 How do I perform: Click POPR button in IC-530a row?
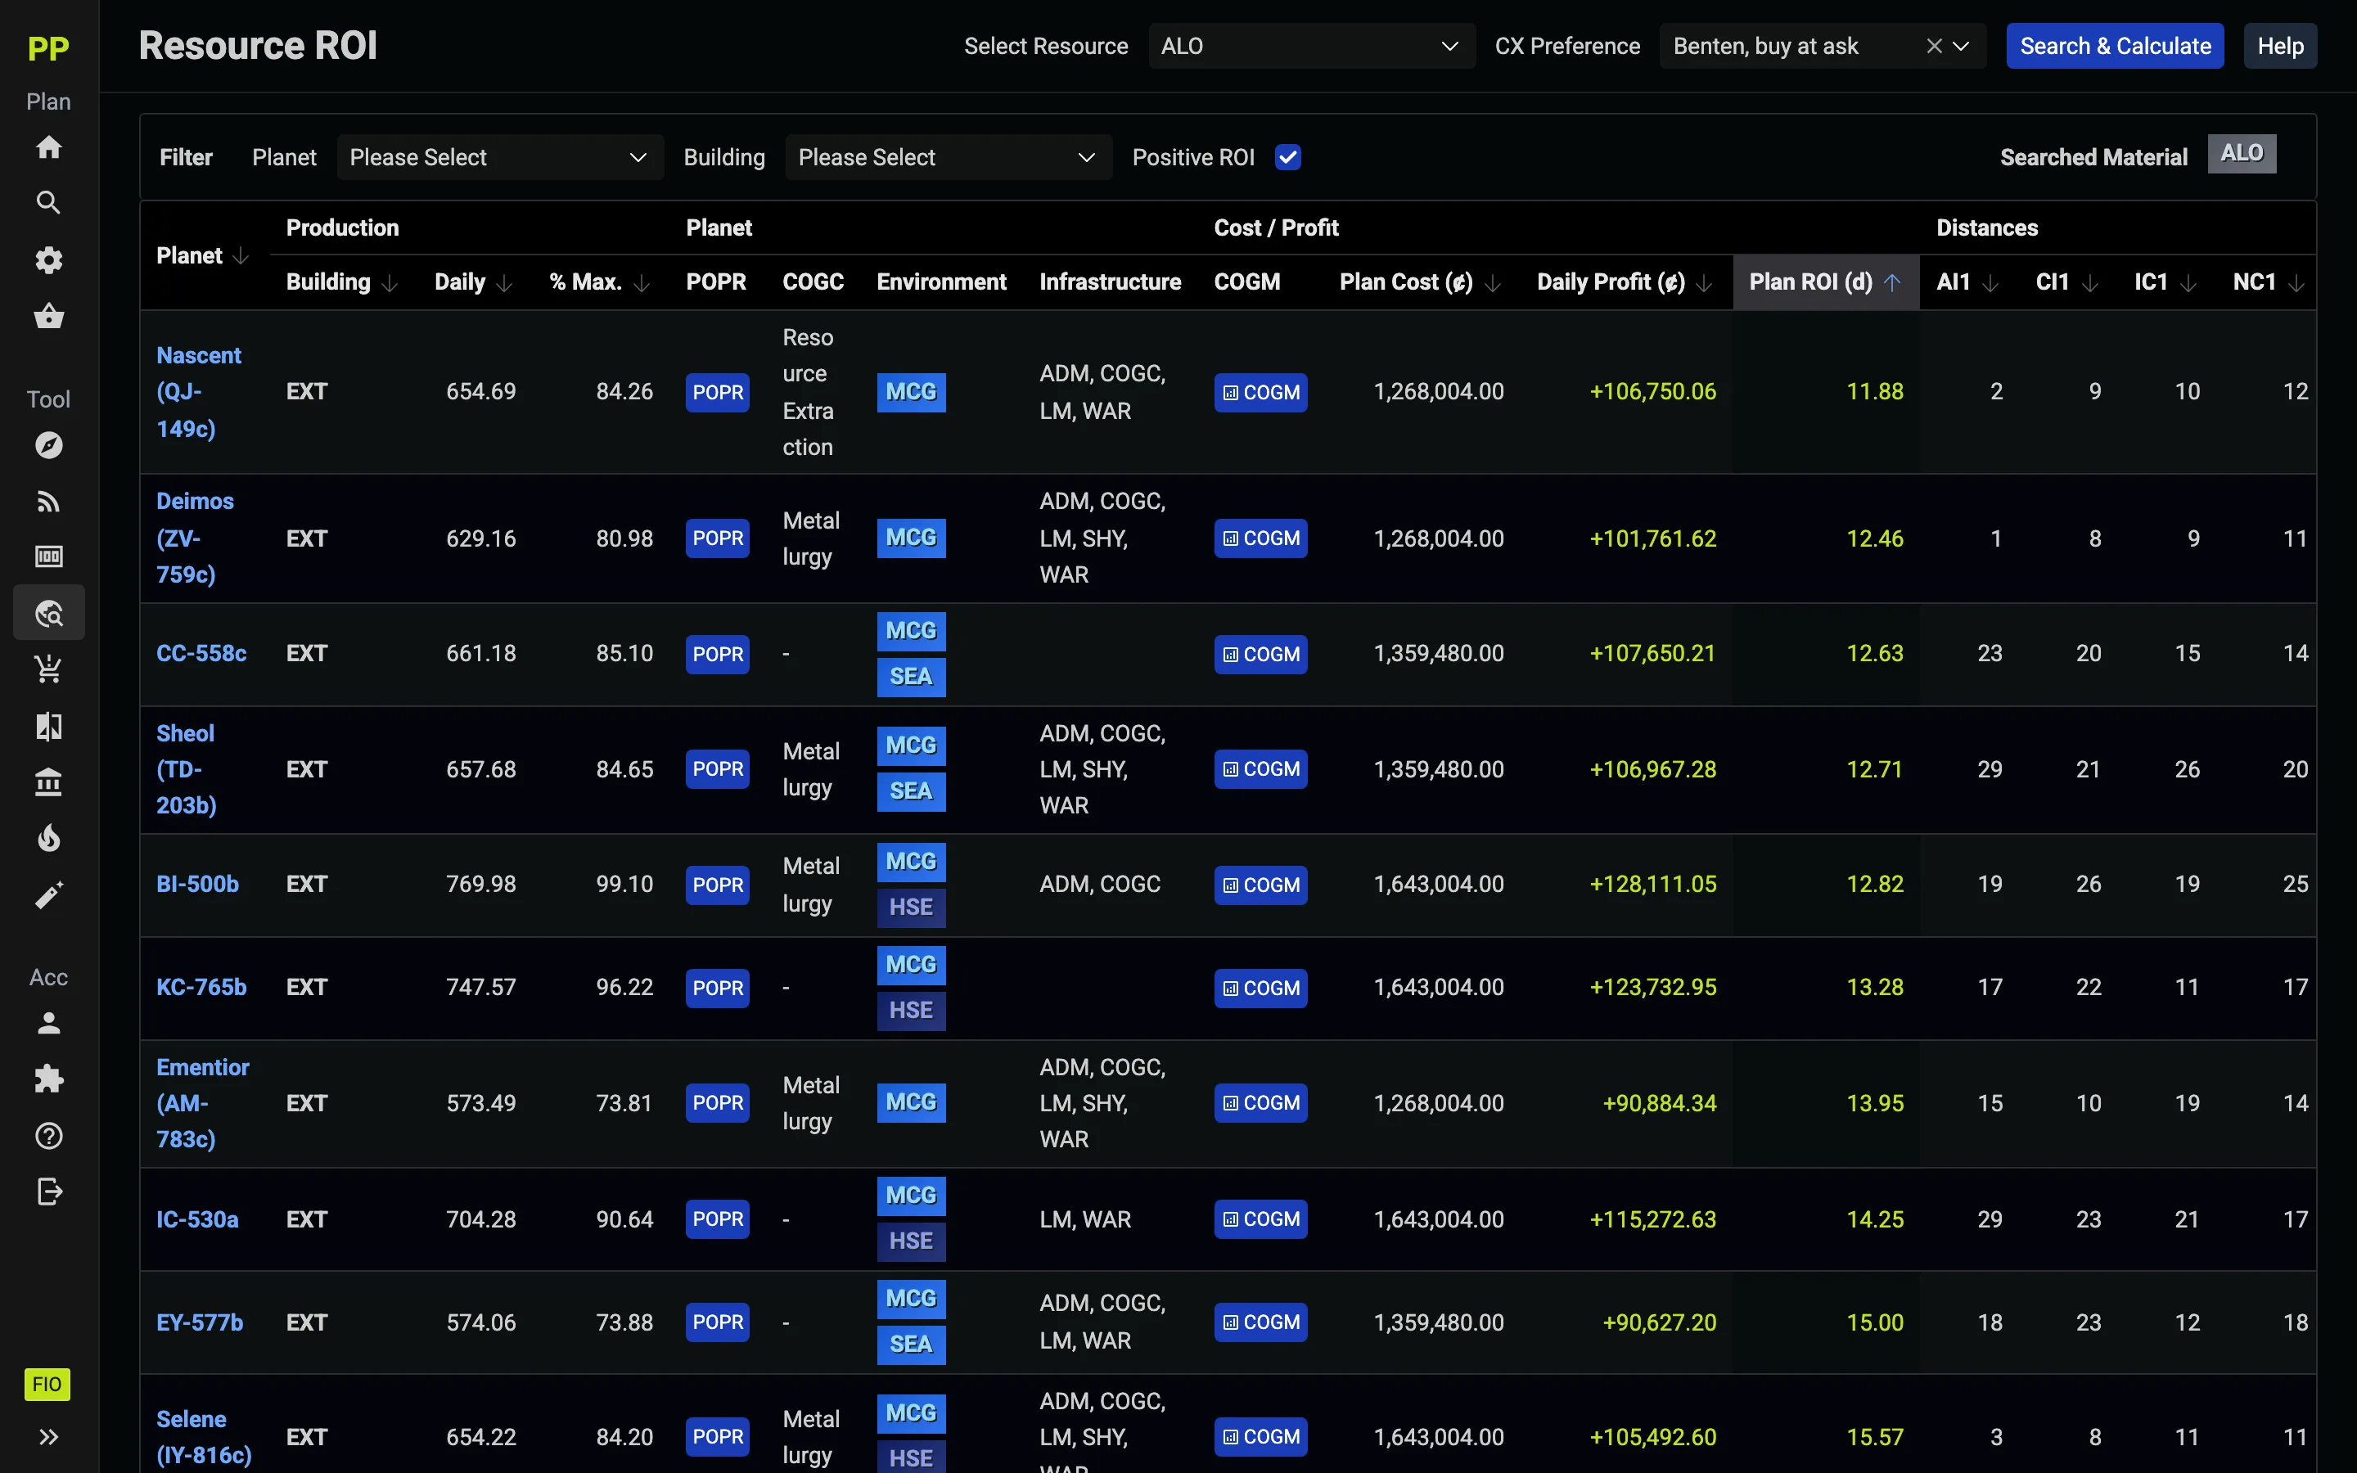pos(718,1219)
